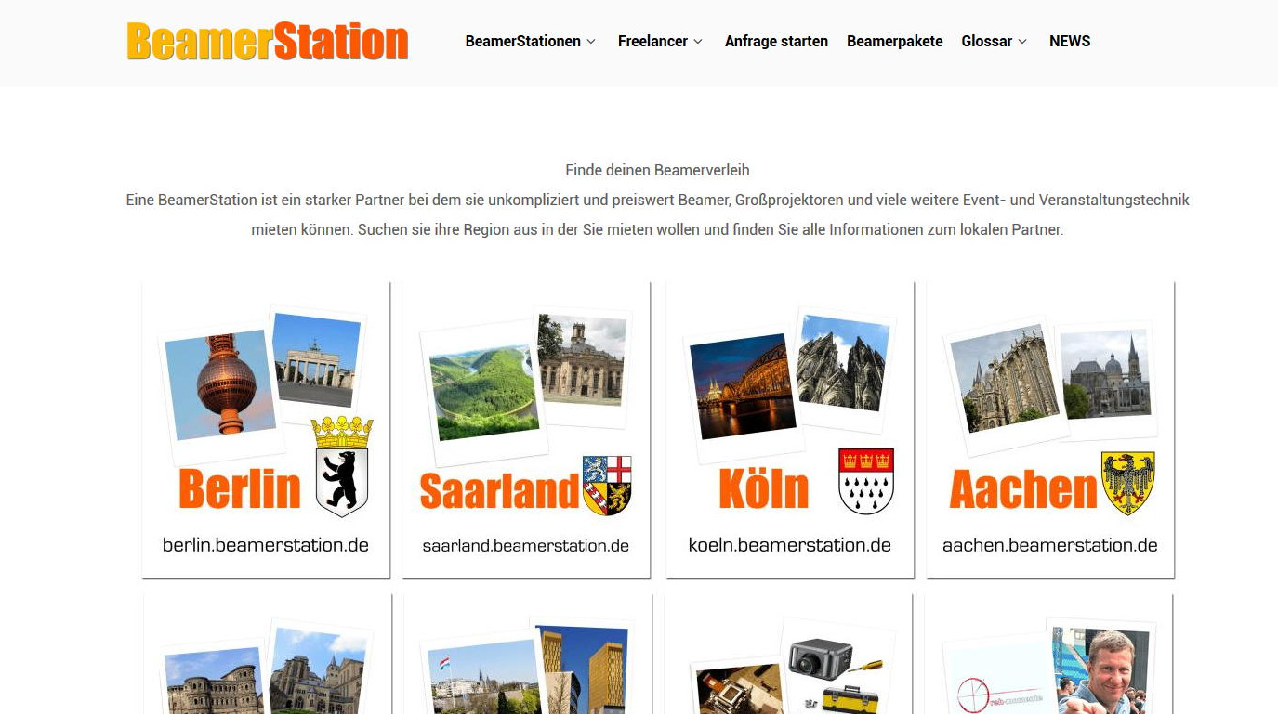Expand the Freelancer dropdown chevron
Screen dimensions: 1278x714
point(698,42)
